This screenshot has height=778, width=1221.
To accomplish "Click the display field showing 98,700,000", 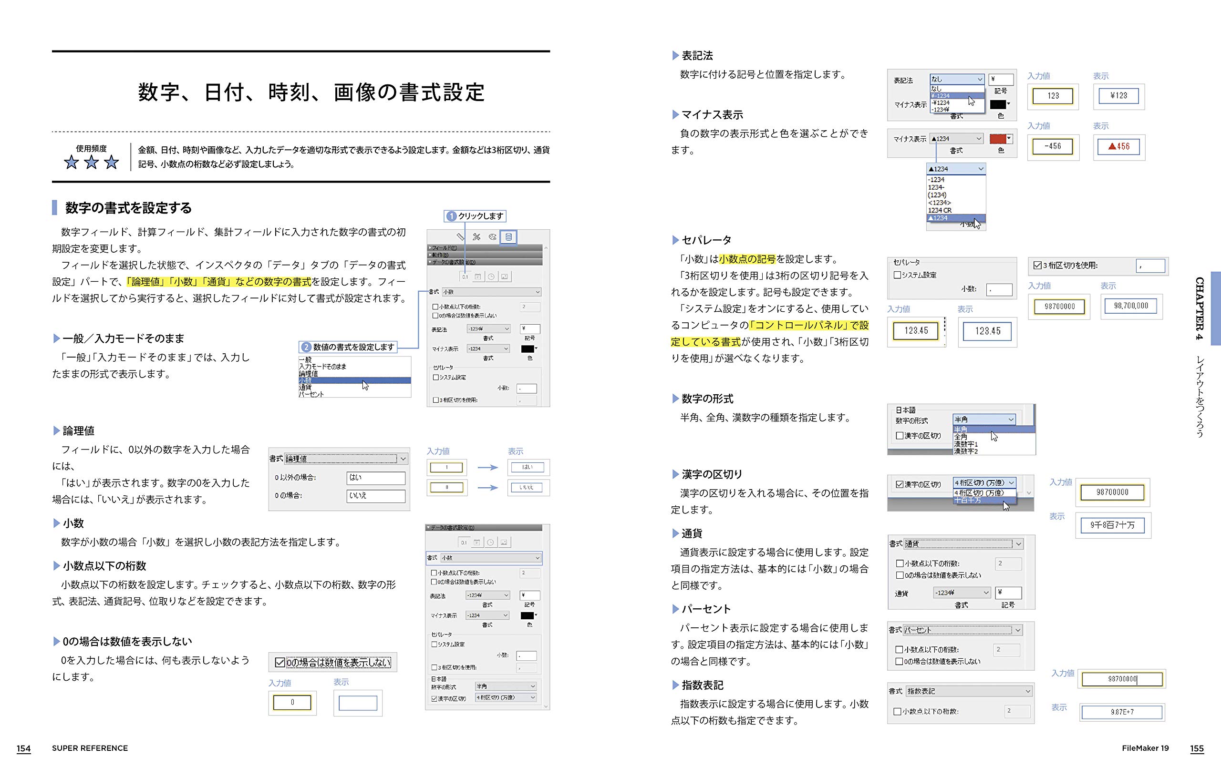I will [x=1131, y=306].
